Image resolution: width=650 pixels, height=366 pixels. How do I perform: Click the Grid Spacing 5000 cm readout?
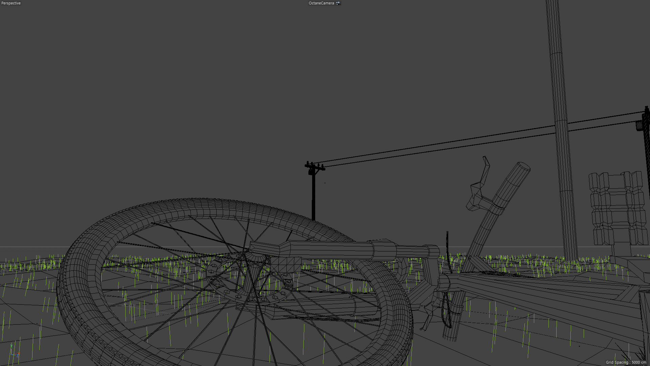tap(626, 362)
